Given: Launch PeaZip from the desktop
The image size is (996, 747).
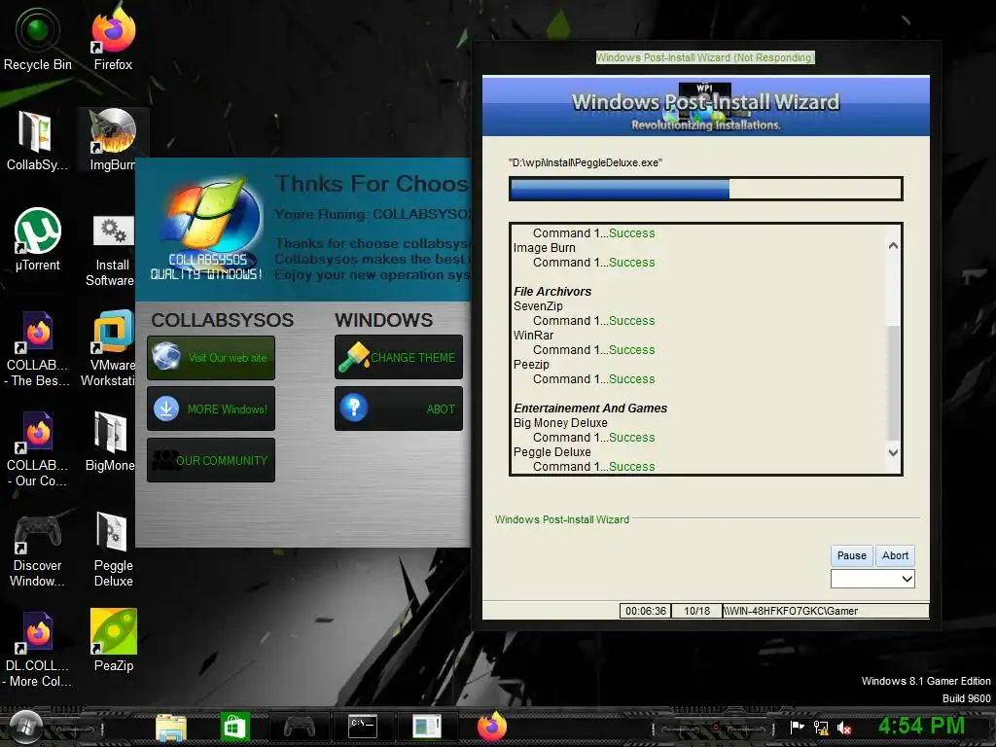Looking at the screenshot, I should click(113, 642).
